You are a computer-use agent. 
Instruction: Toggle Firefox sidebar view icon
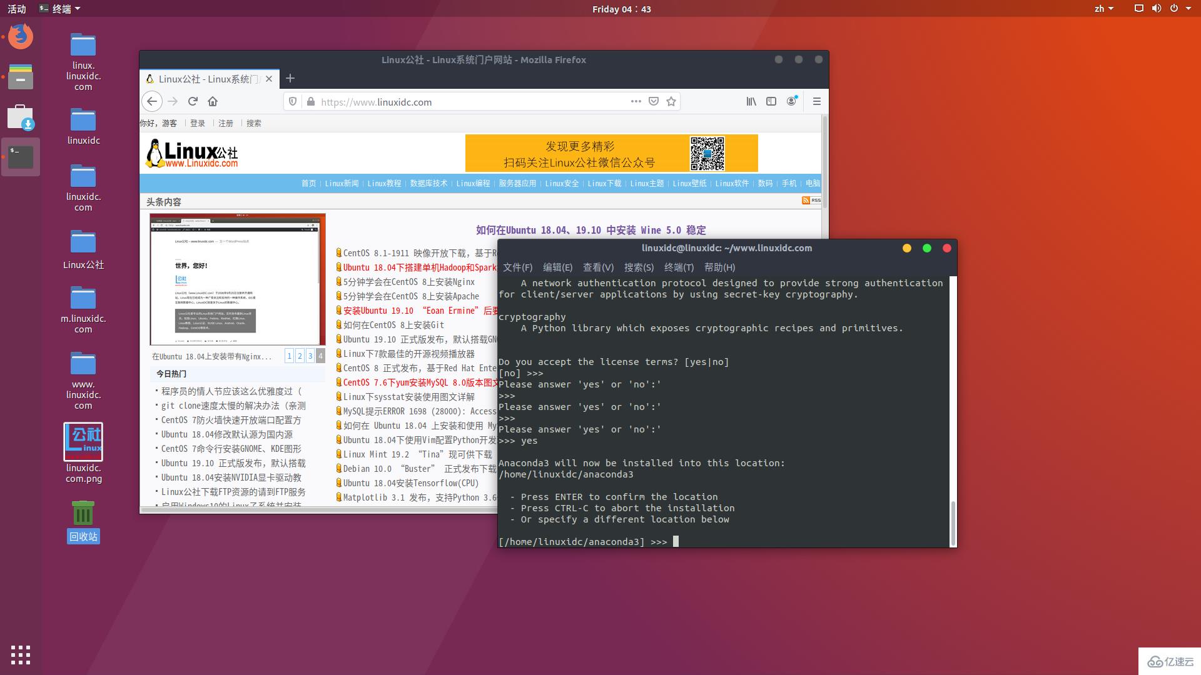pos(771,101)
